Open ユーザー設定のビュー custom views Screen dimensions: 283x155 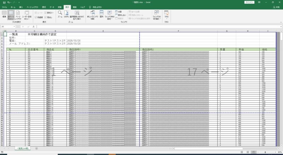coord(27,15)
